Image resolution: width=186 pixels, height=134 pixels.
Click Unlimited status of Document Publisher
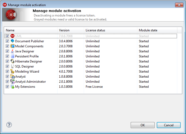click(x=93, y=41)
